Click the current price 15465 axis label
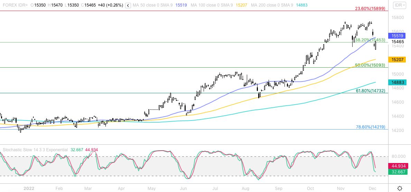This screenshot has height=192, width=411. click(398, 41)
